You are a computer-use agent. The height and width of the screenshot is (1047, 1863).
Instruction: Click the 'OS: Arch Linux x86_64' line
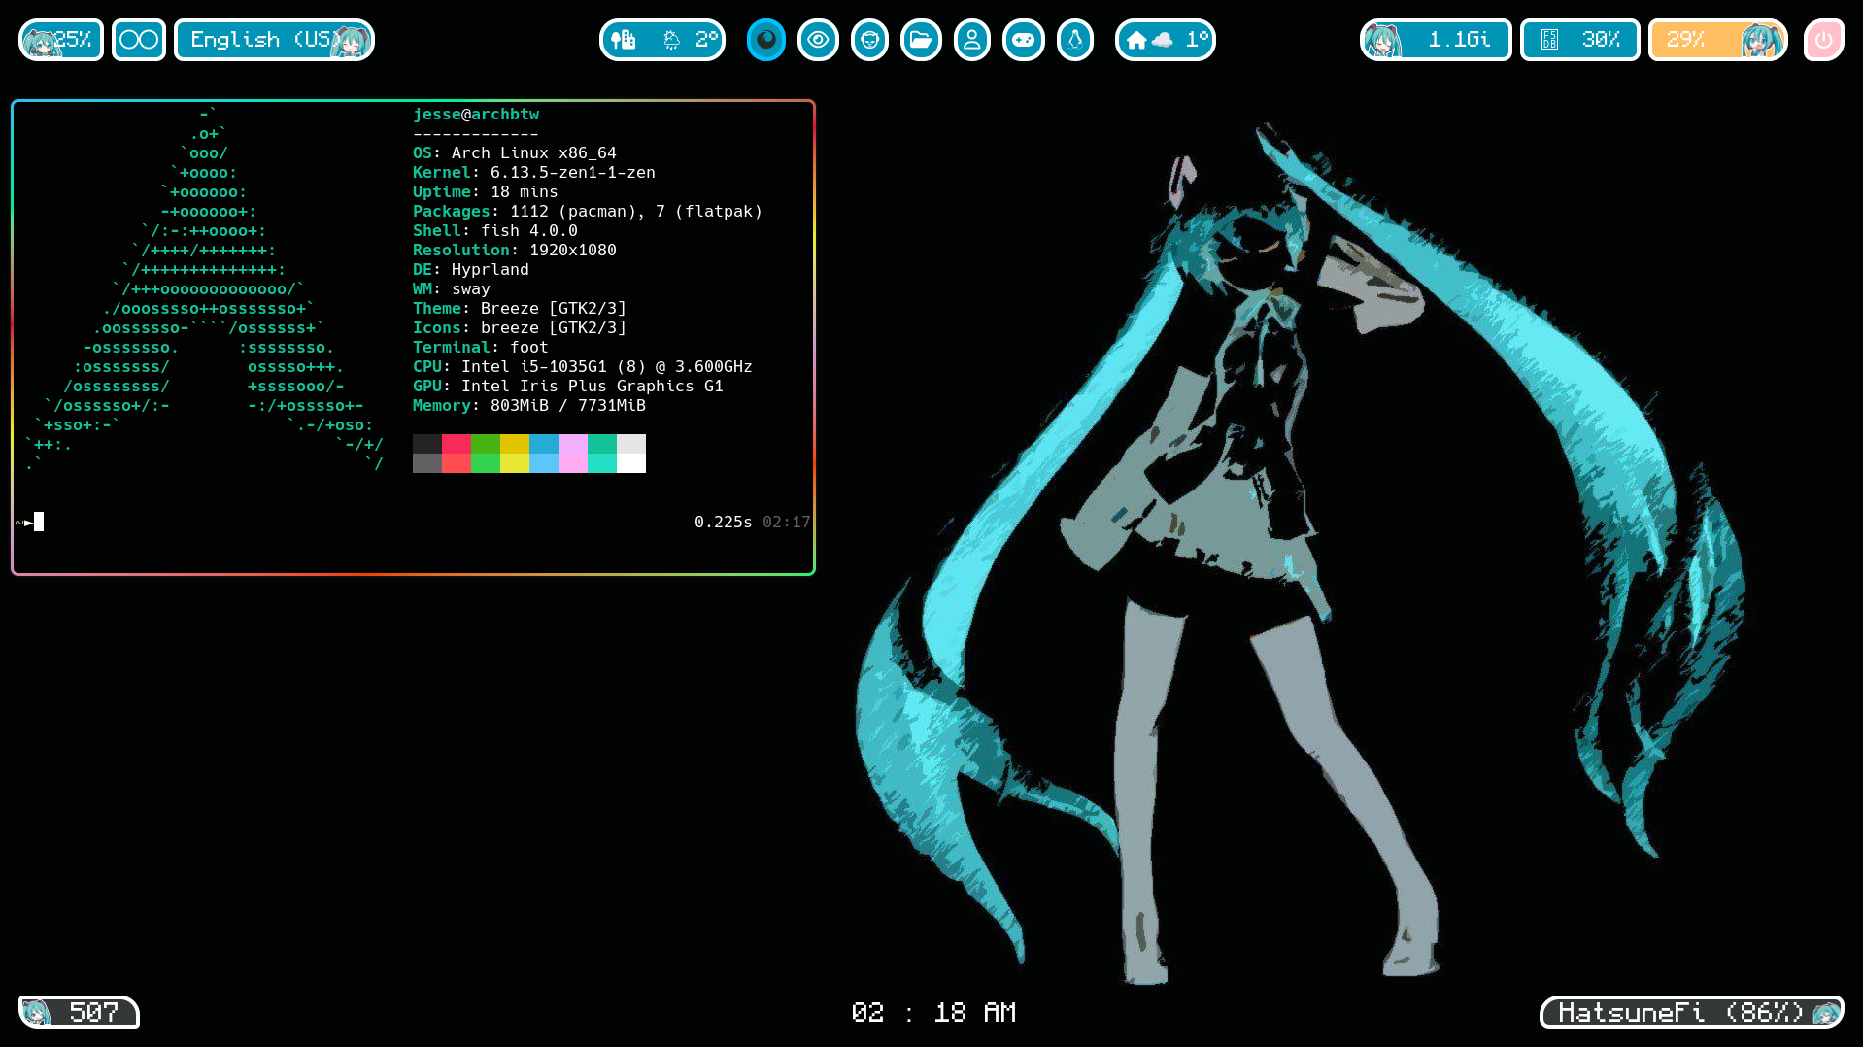[x=515, y=152]
